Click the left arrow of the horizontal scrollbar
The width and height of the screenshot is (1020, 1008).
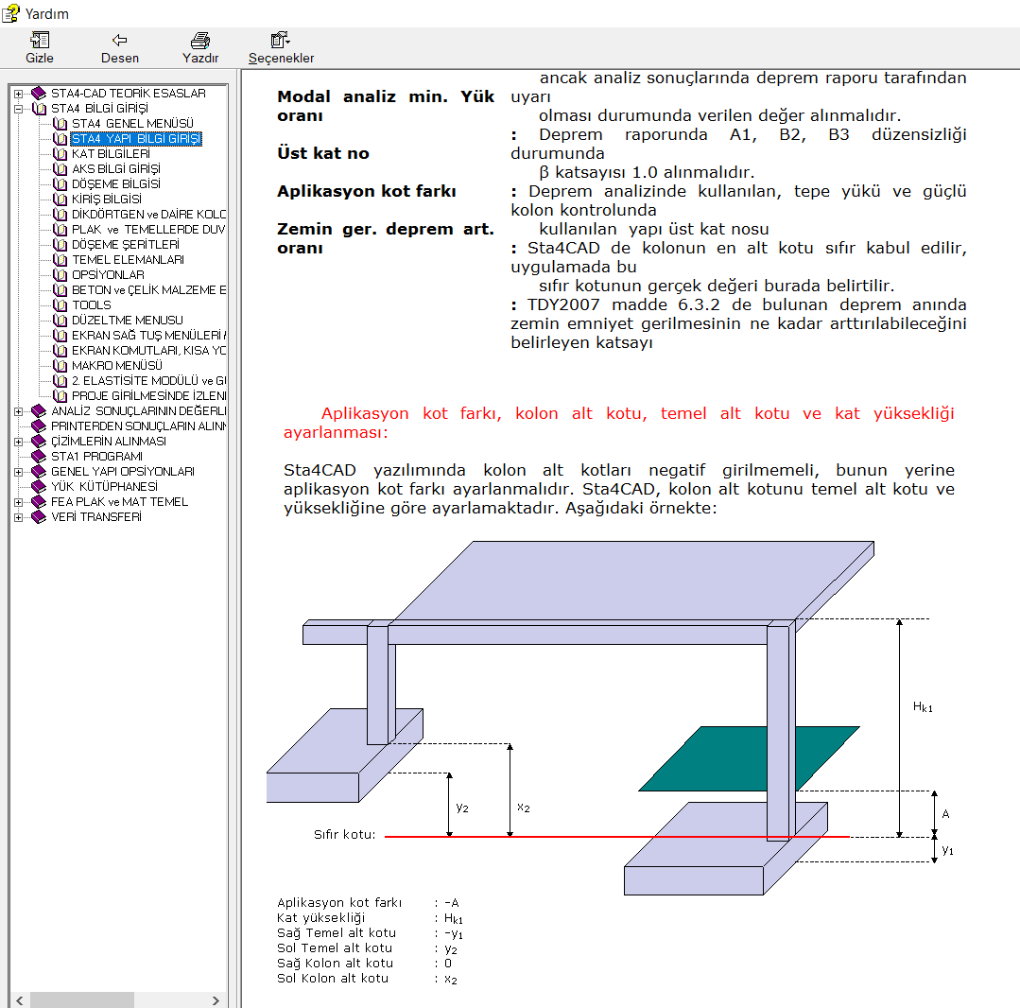click(x=18, y=999)
